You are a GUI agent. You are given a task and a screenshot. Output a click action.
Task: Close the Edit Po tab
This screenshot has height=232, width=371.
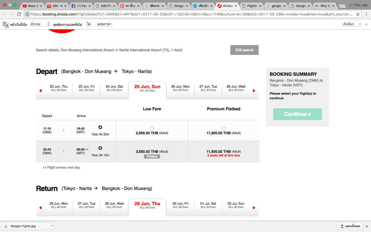coord(114,6)
